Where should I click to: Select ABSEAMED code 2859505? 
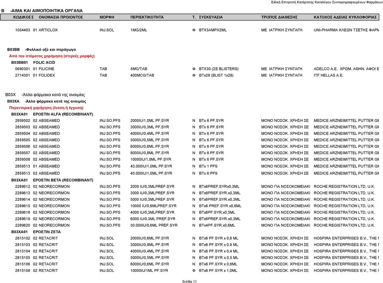[x=22, y=140]
